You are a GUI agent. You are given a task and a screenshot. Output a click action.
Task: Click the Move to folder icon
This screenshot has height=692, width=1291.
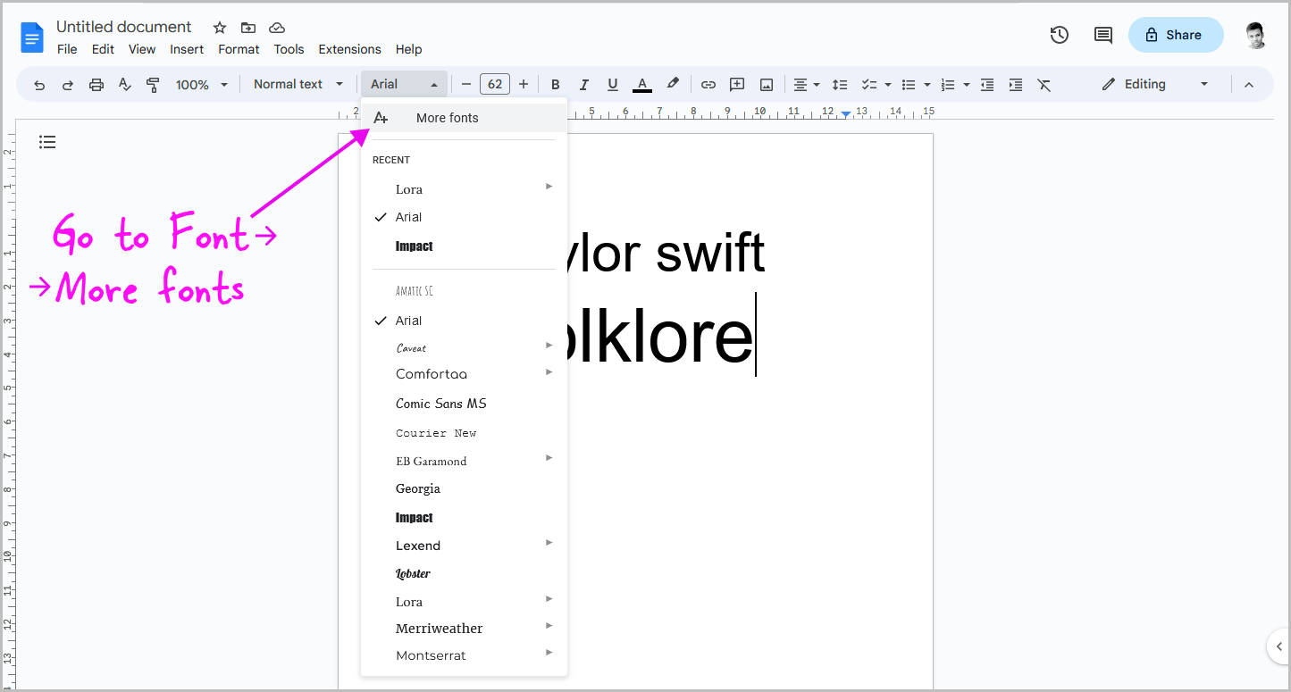[248, 28]
